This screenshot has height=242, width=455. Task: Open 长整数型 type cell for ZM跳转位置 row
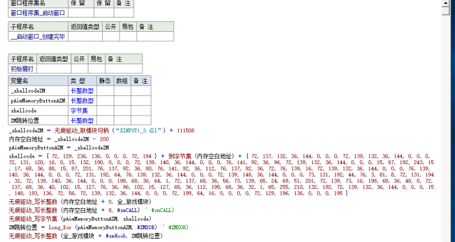point(83,121)
